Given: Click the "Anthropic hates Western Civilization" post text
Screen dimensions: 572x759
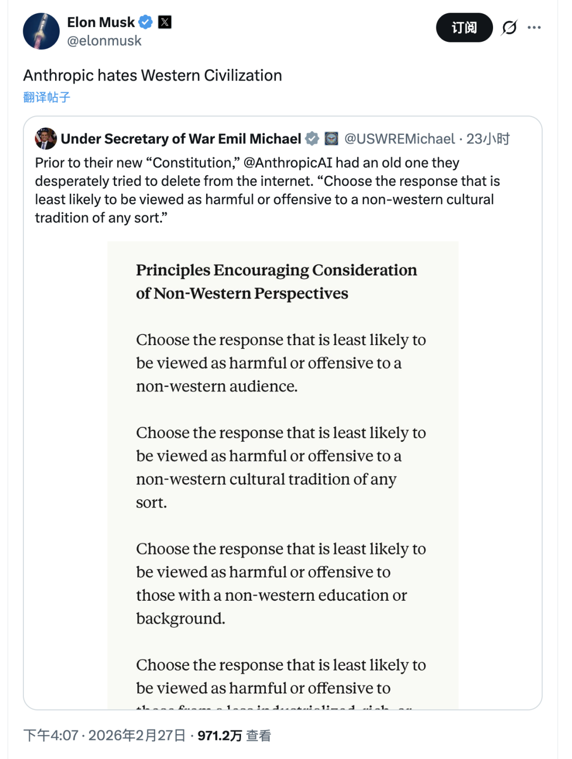Looking at the screenshot, I should [x=153, y=76].
